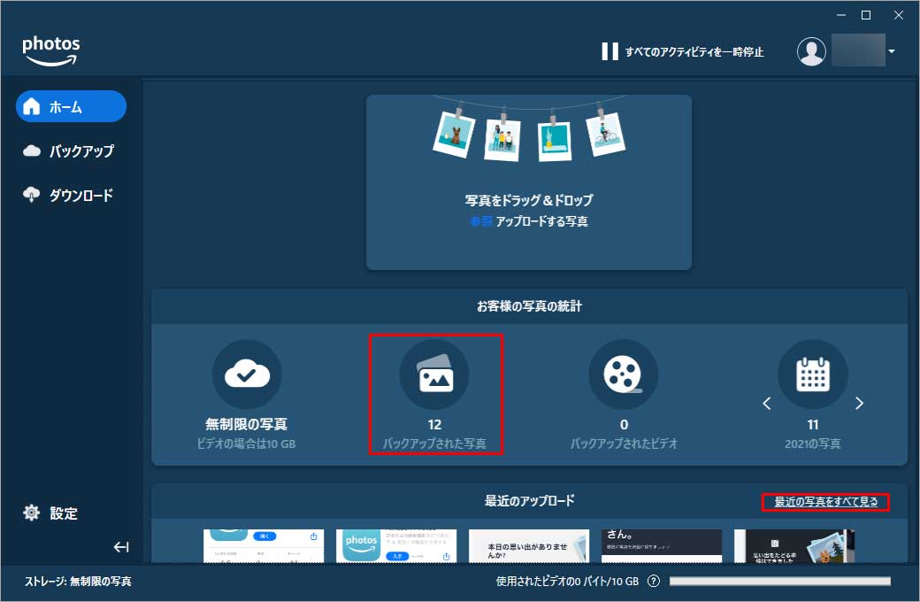This screenshot has width=920, height=602.
Task: Collapse the left sidebar with arrow icon
Action: click(121, 547)
